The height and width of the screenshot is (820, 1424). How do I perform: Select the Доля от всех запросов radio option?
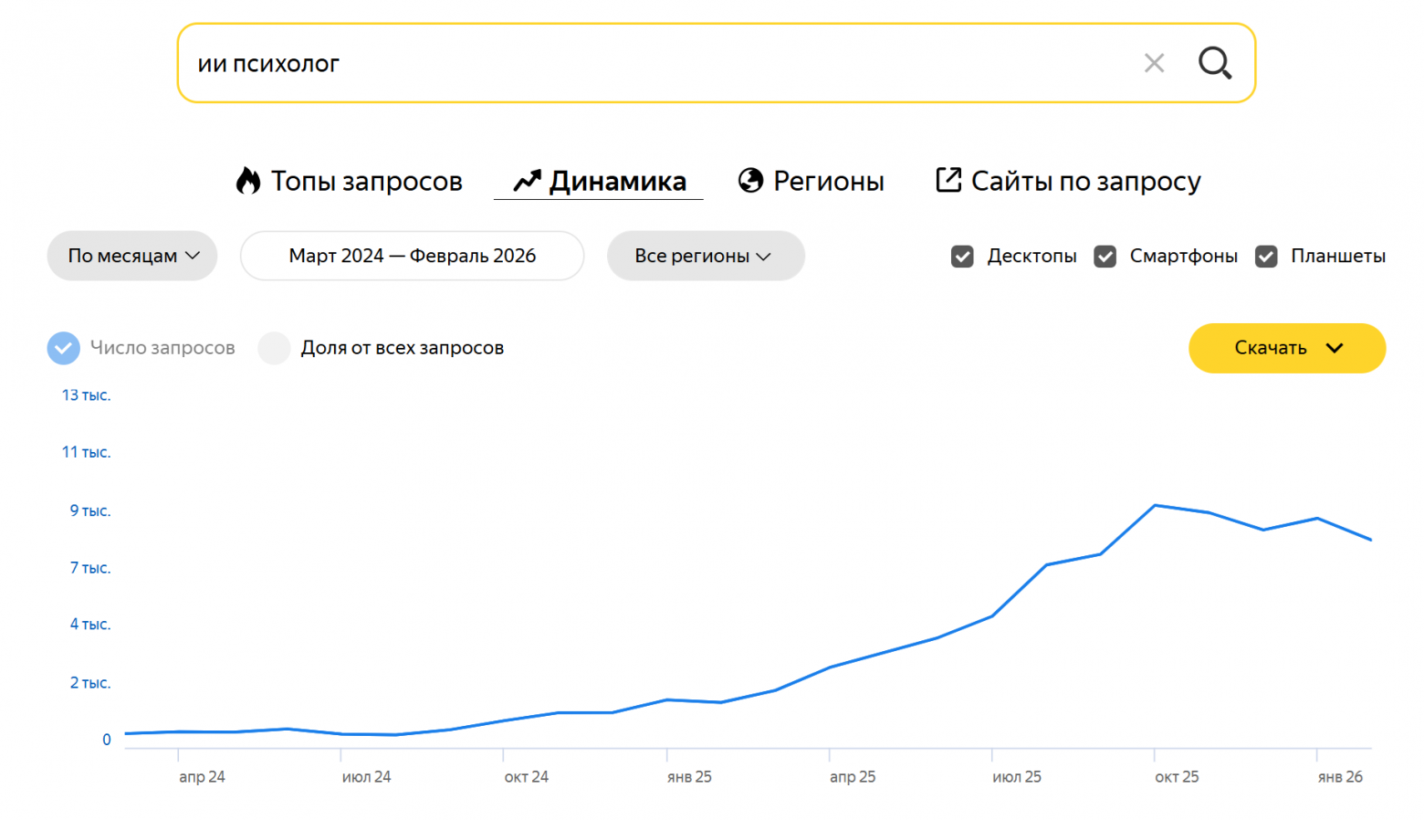[274, 348]
